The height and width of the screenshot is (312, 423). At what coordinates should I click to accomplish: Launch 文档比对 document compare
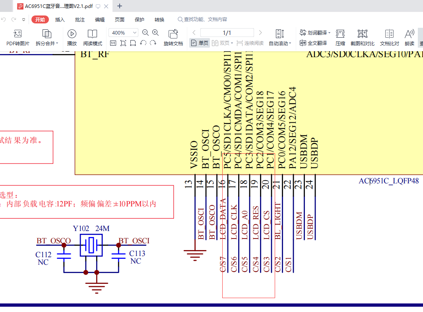(389, 37)
